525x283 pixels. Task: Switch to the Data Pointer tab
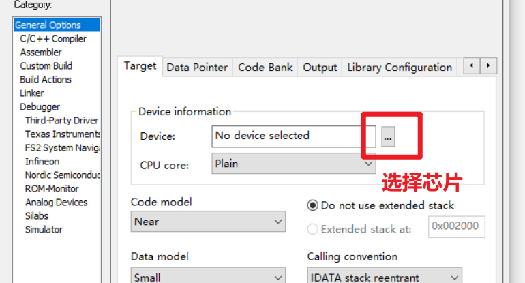point(197,68)
